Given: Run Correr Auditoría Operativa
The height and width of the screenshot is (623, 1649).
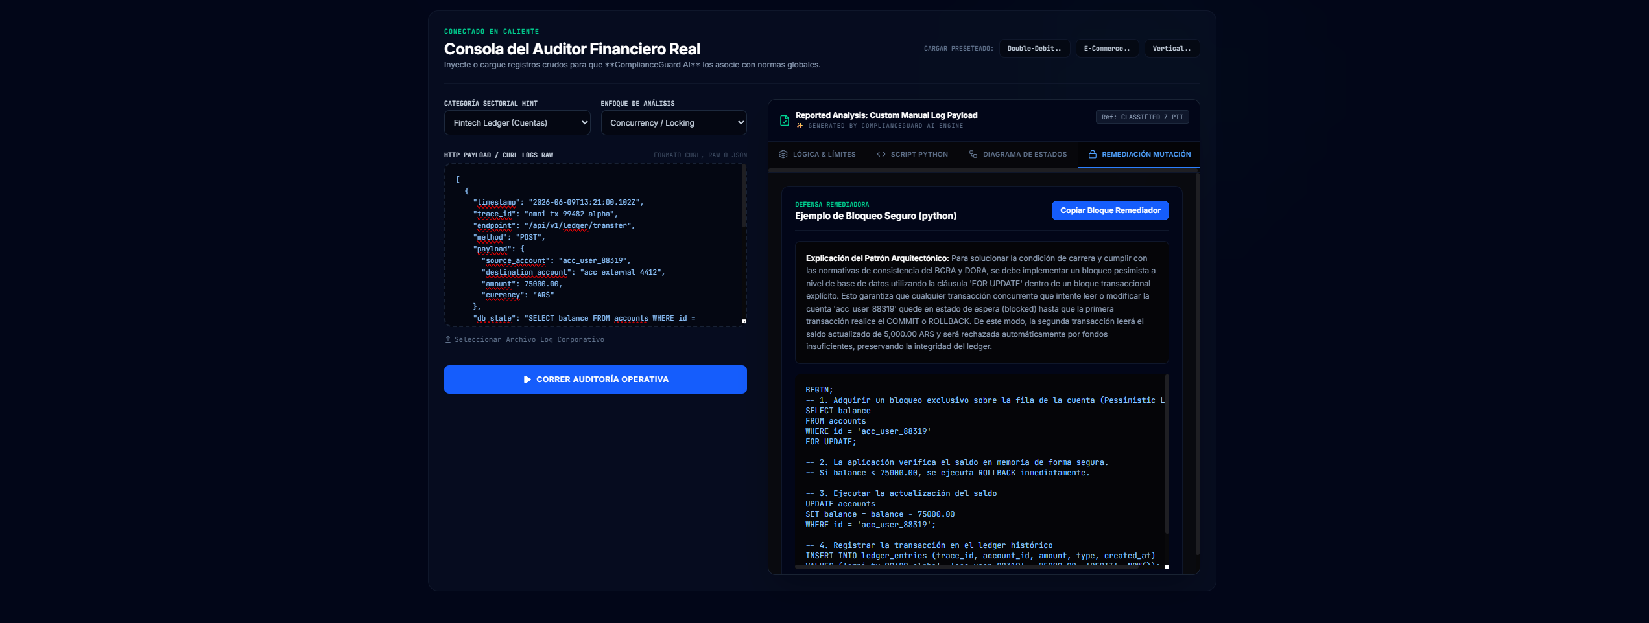Looking at the screenshot, I should point(595,379).
